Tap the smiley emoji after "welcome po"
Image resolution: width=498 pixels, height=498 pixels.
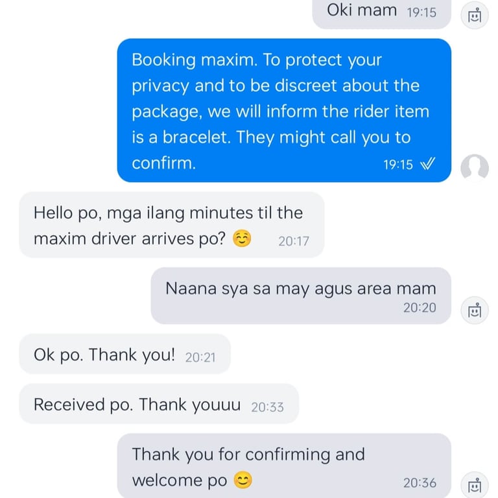point(243,480)
